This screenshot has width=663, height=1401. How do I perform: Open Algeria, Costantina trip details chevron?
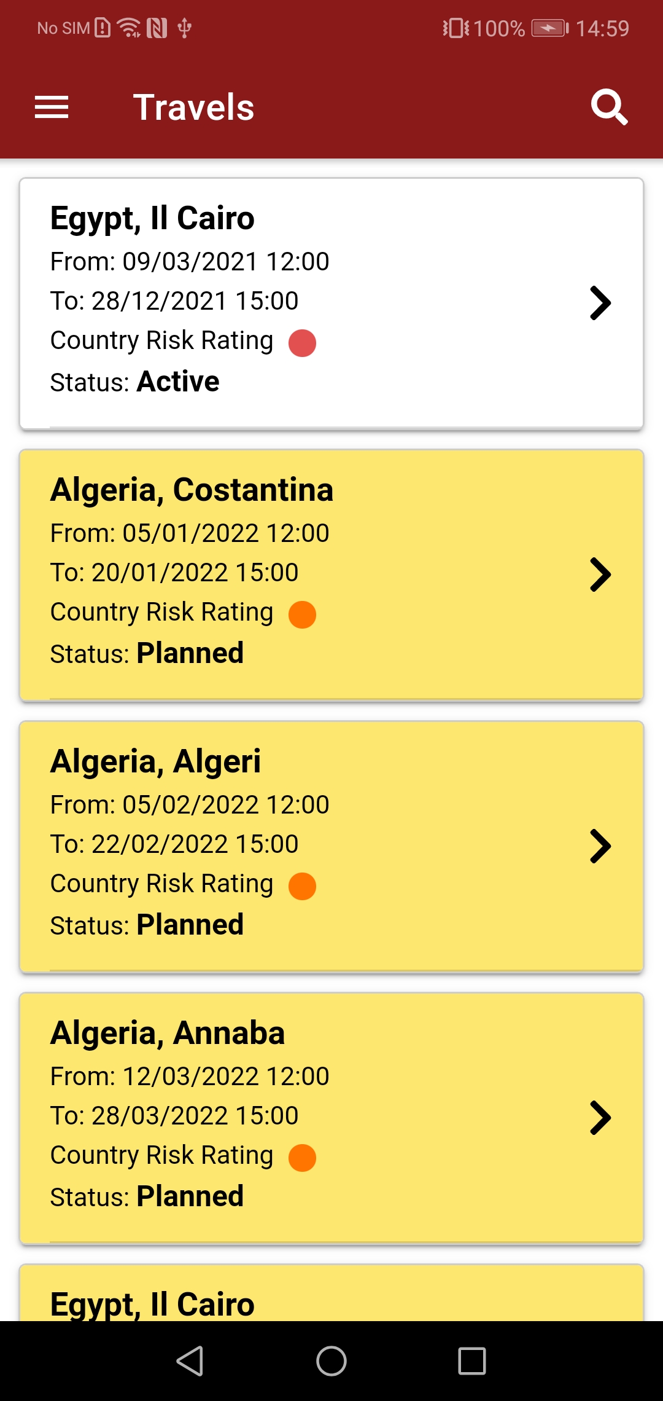[600, 575]
